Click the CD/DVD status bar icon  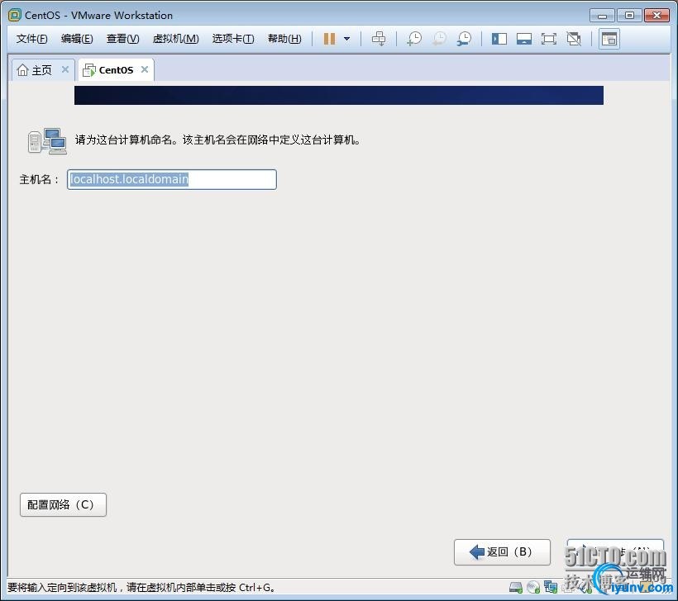533,587
